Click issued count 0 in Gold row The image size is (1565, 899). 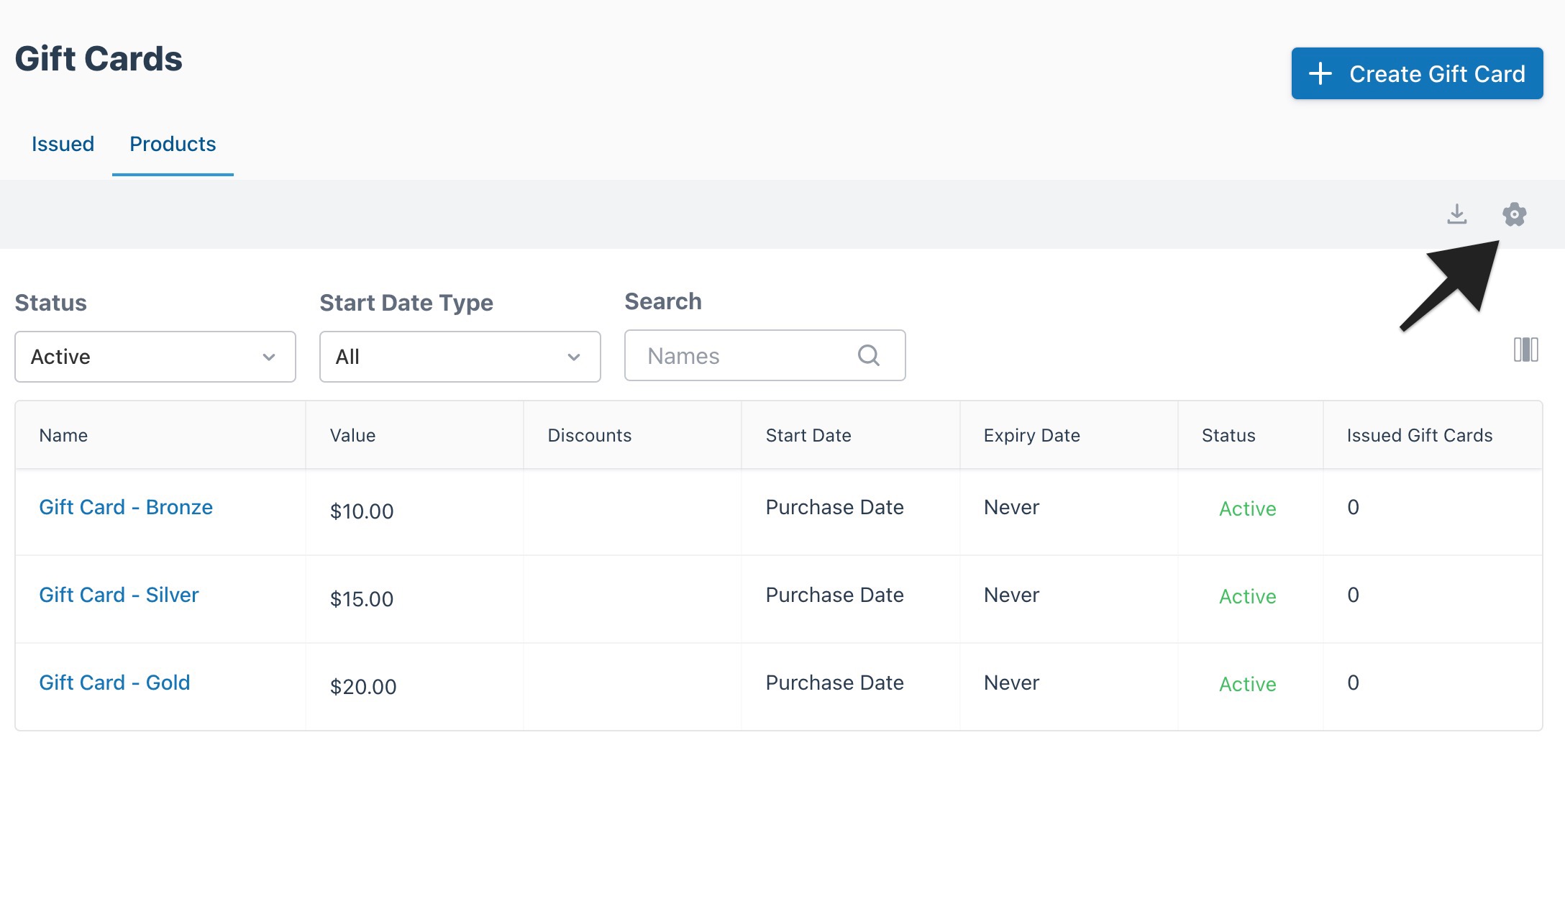(1353, 683)
